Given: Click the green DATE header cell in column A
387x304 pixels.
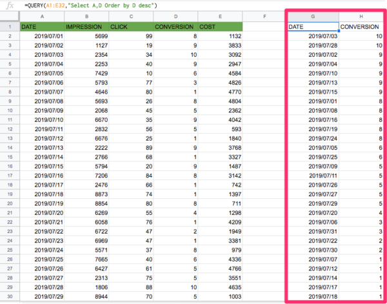Looking at the screenshot, I should coord(42,26).
